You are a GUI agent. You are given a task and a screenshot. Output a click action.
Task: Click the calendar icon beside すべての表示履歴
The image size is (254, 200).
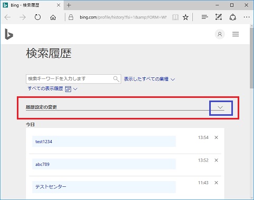point(68,89)
